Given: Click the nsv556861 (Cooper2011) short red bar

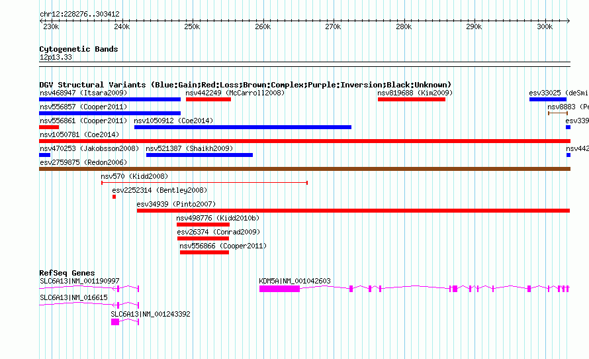Looking at the screenshot, I should coord(49,127).
